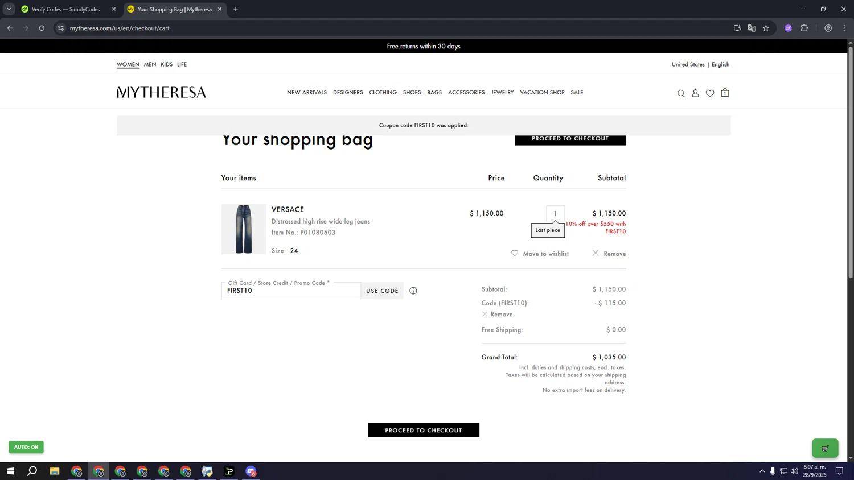Open the VACATION SHOP menu

point(542,92)
